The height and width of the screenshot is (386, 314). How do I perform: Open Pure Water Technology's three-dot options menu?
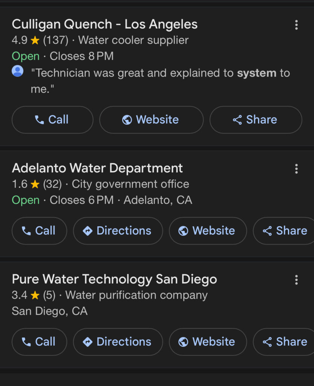click(x=296, y=280)
